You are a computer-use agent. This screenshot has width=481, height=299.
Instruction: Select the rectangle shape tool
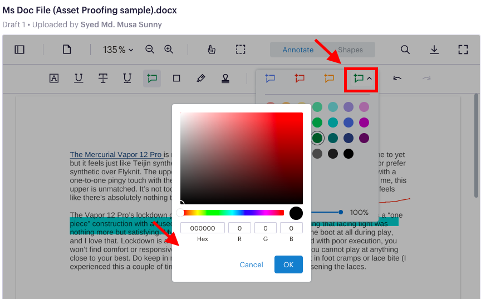click(x=176, y=78)
